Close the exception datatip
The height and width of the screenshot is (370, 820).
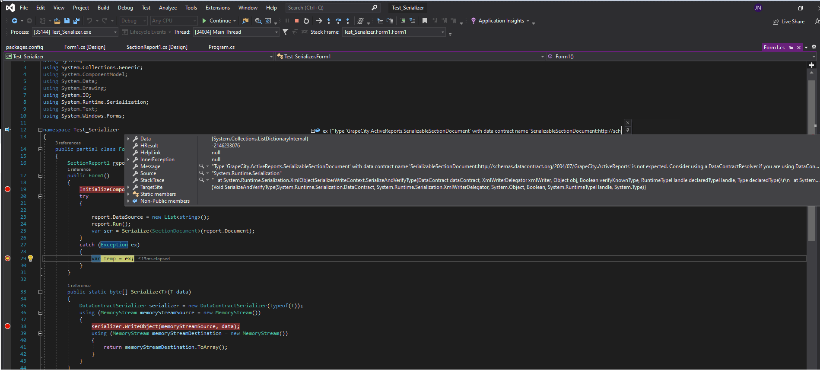628,123
